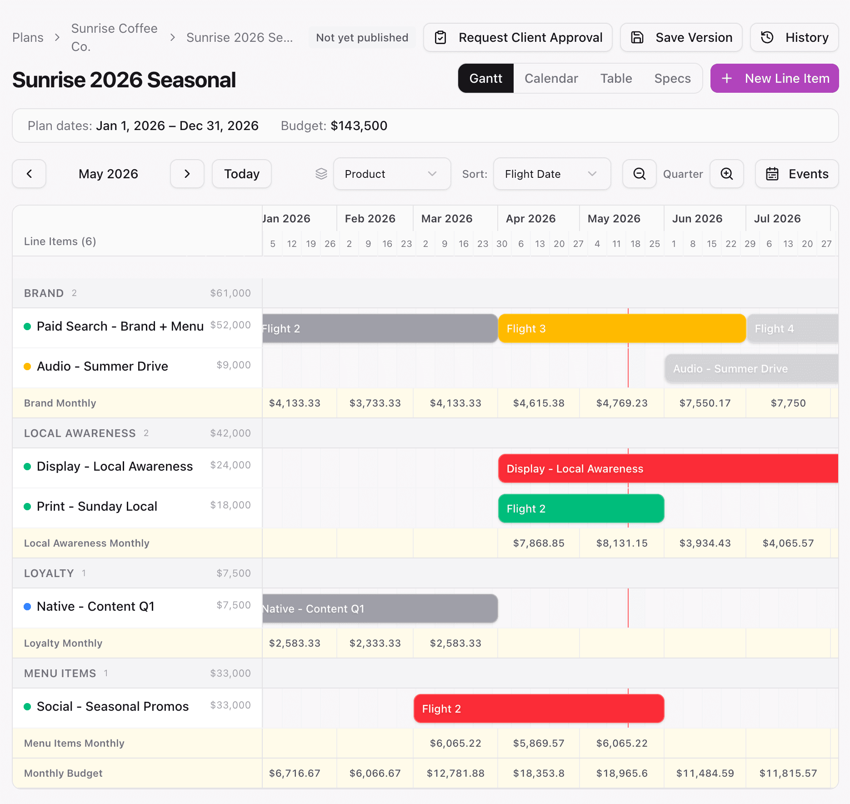Click blue status dot for Native Content Q1
This screenshot has height=804, width=850.
pyautogui.click(x=27, y=607)
